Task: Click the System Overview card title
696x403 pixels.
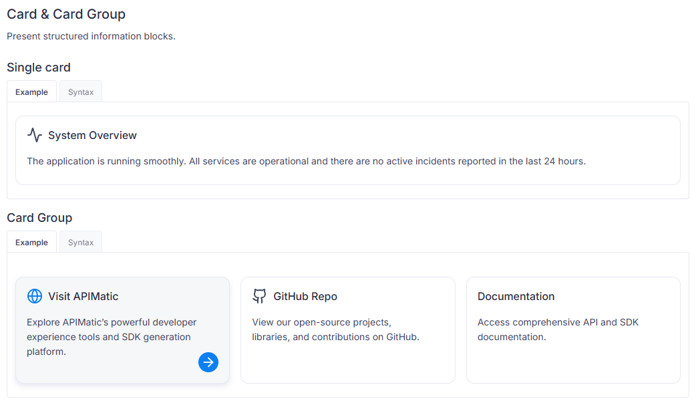Action: point(92,135)
